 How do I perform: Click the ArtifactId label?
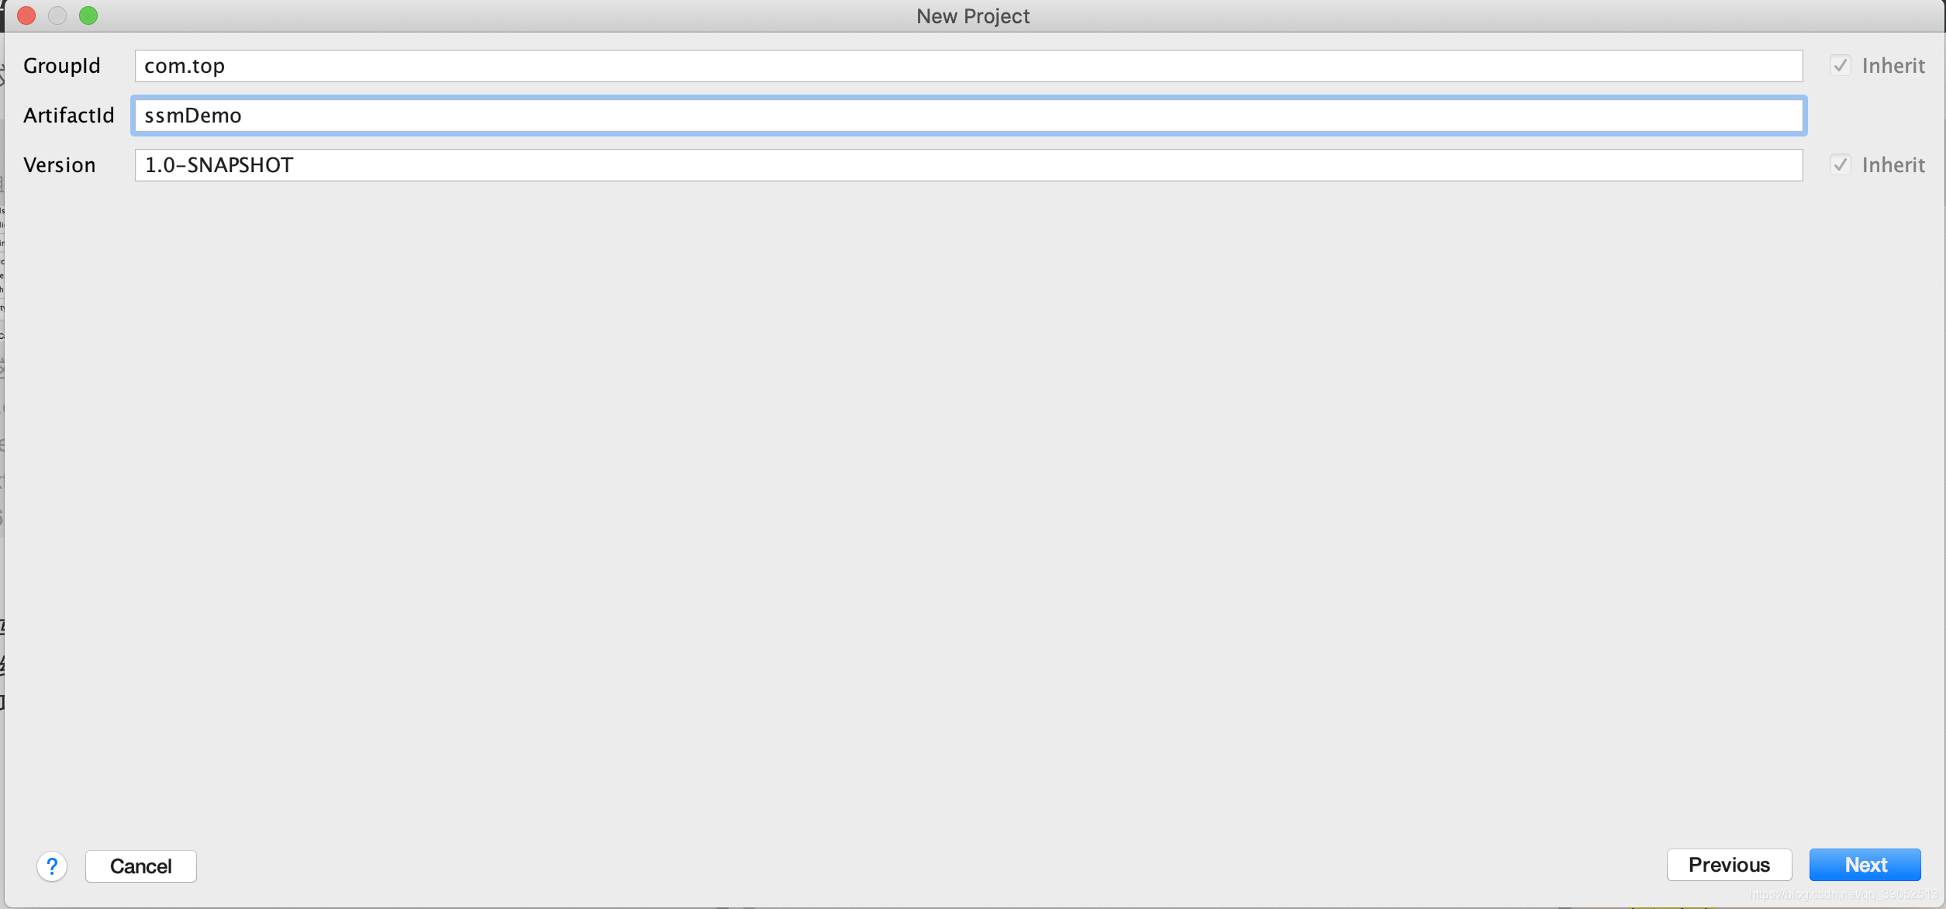click(69, 116)
